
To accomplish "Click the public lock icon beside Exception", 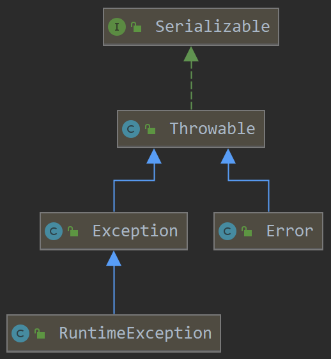I will (x=73, y=231).
